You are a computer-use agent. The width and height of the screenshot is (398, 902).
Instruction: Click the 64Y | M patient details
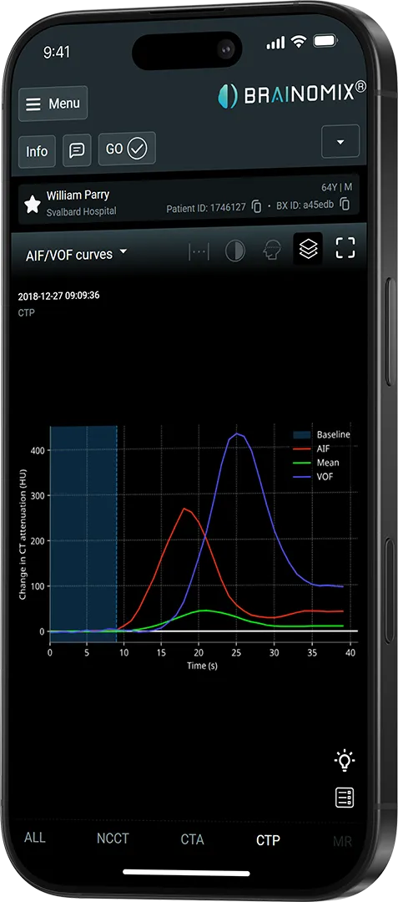coord(336,187)
